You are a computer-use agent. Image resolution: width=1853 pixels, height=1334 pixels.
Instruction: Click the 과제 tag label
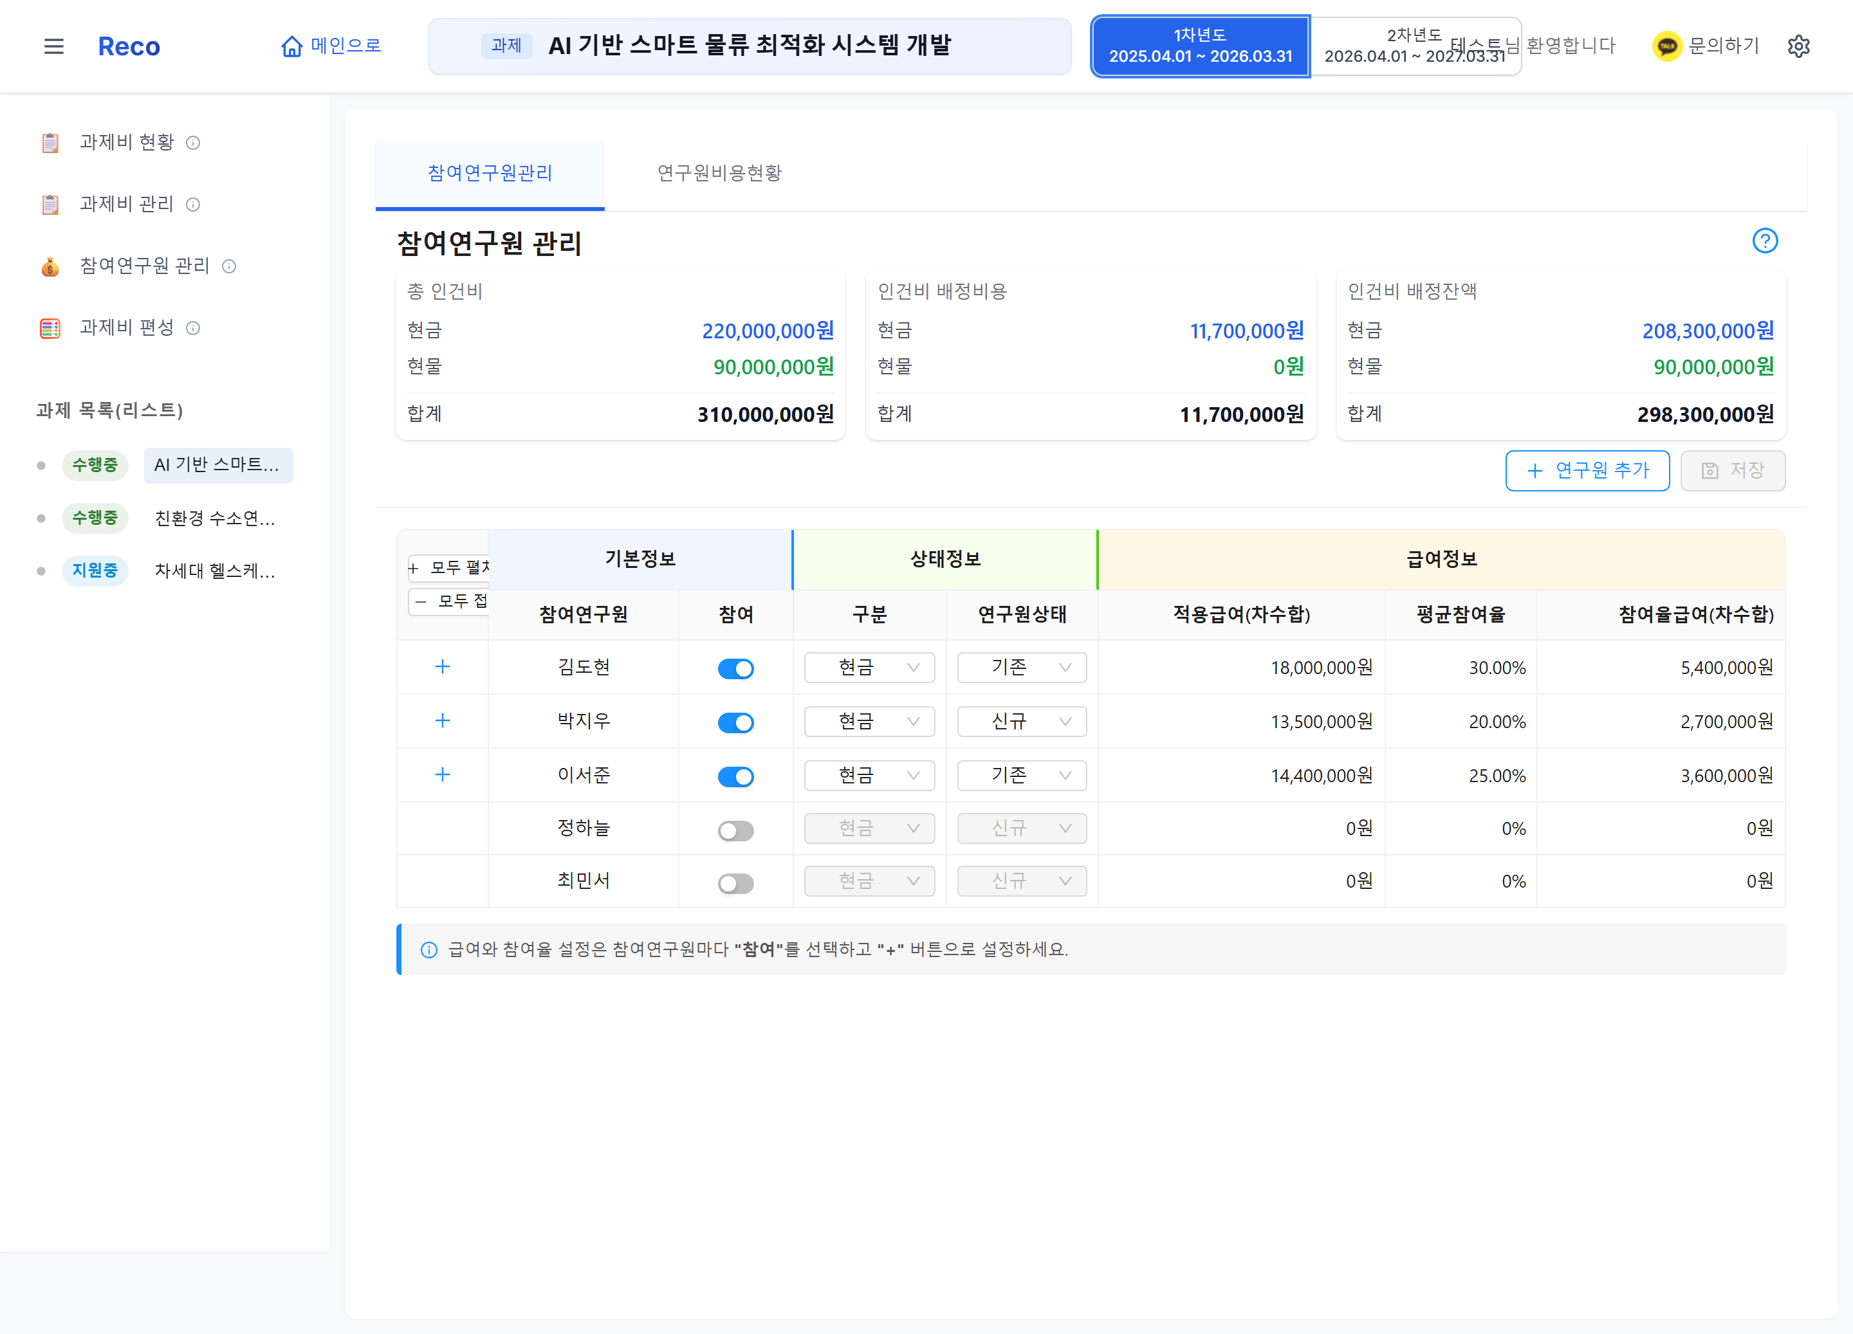click(x=506, y=46)
